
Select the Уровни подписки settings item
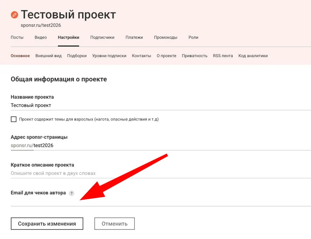click(x=109, y=56)
